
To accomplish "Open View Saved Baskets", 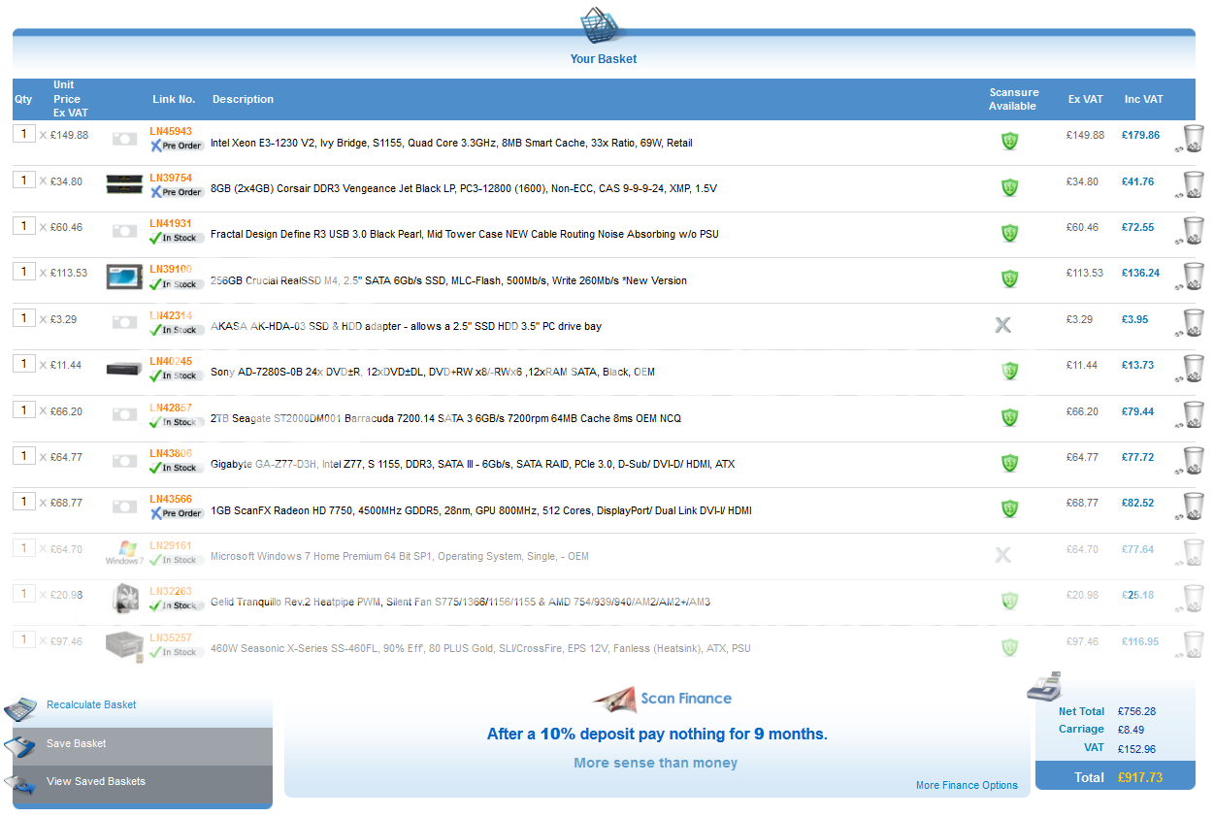I will pos(95,781).
